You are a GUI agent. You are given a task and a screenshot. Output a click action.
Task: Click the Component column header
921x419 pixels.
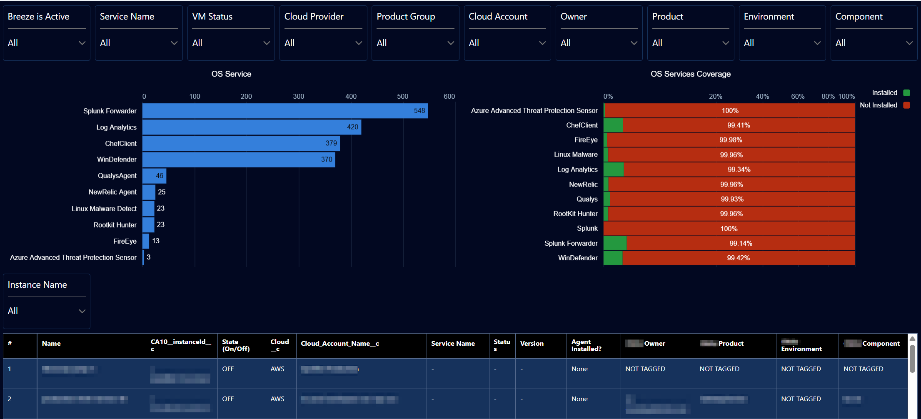tap(873, 346)
